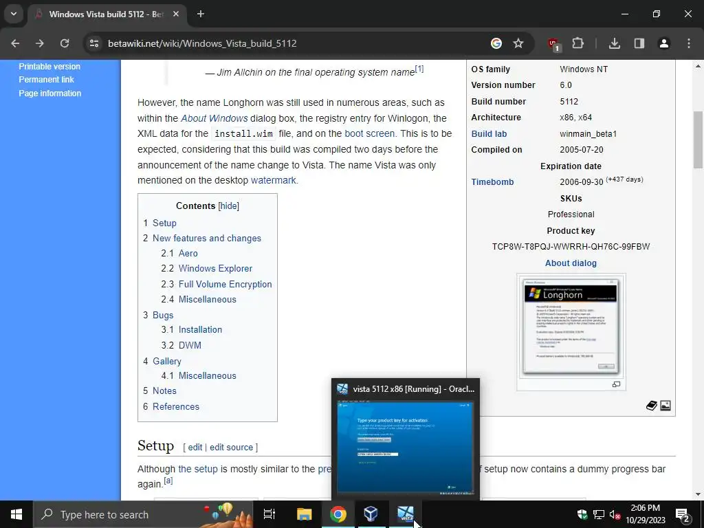Open the About dialog link

[x=571, y=263]
